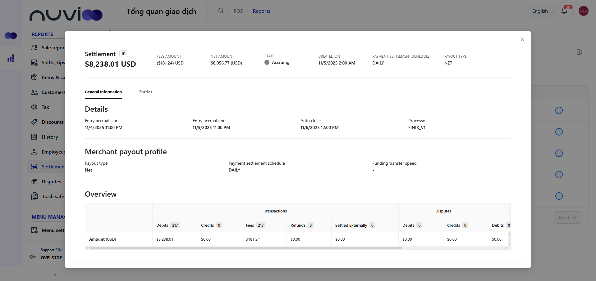Open Reports via the breadcrumb link
Image resolution: width=596 pixels, height=281 pixels.
point(261,11)
